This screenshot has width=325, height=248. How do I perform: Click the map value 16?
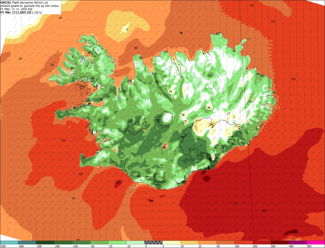tap(183, 115)
